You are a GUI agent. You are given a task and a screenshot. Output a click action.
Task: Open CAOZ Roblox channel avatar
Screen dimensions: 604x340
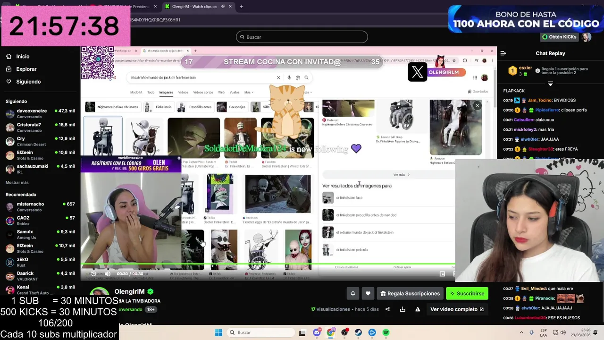pyautogui.click(x=10, y=221)
